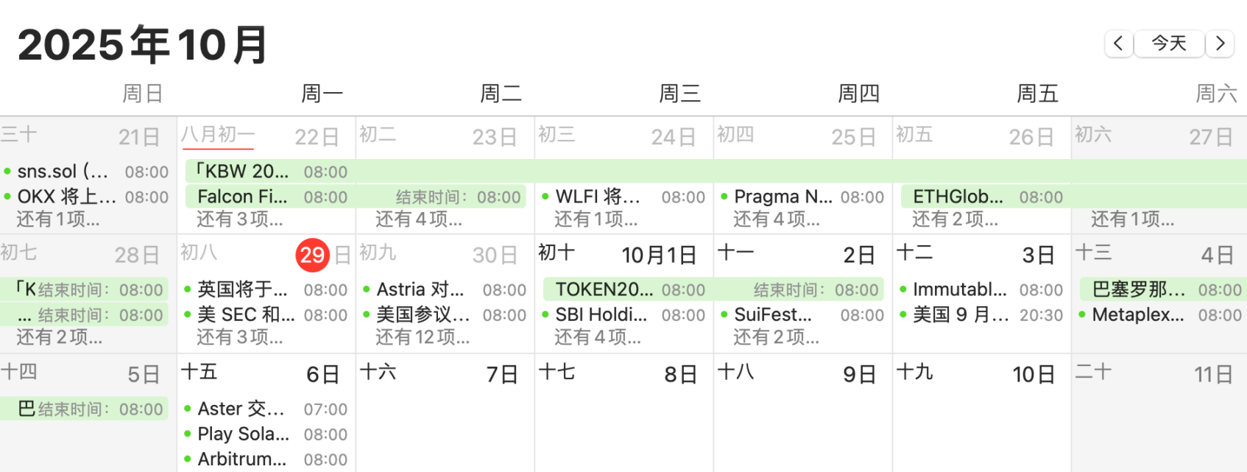Open the SuiFest… event on 2日

pyautogui.click(x=802, y=314)
